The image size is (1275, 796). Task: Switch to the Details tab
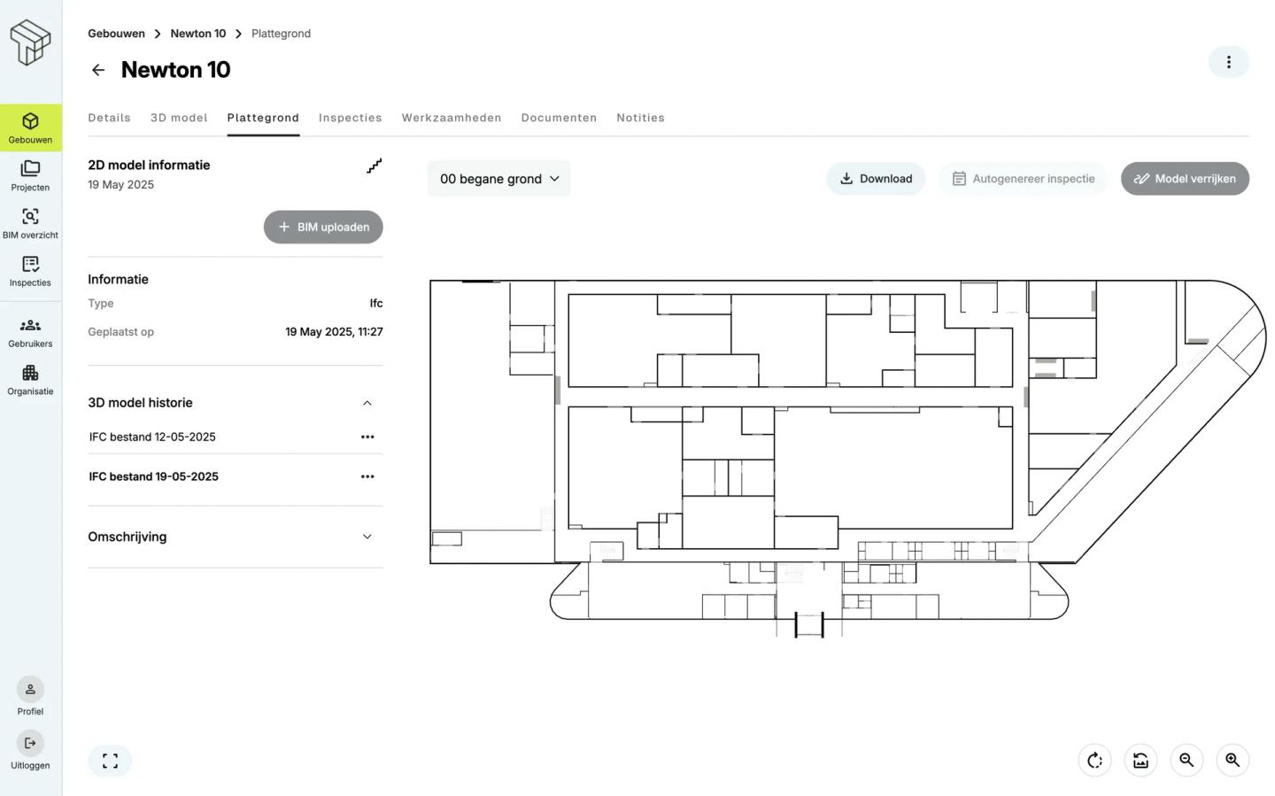[109, 118]
